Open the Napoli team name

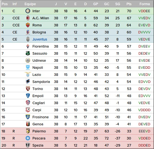pyautogui.click(x=38, y=68)
